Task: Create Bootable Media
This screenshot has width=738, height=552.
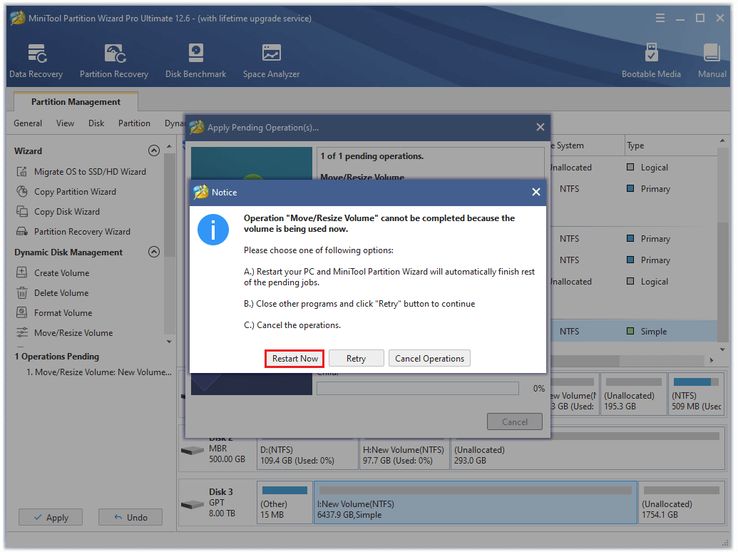Action: coord(651,61)
